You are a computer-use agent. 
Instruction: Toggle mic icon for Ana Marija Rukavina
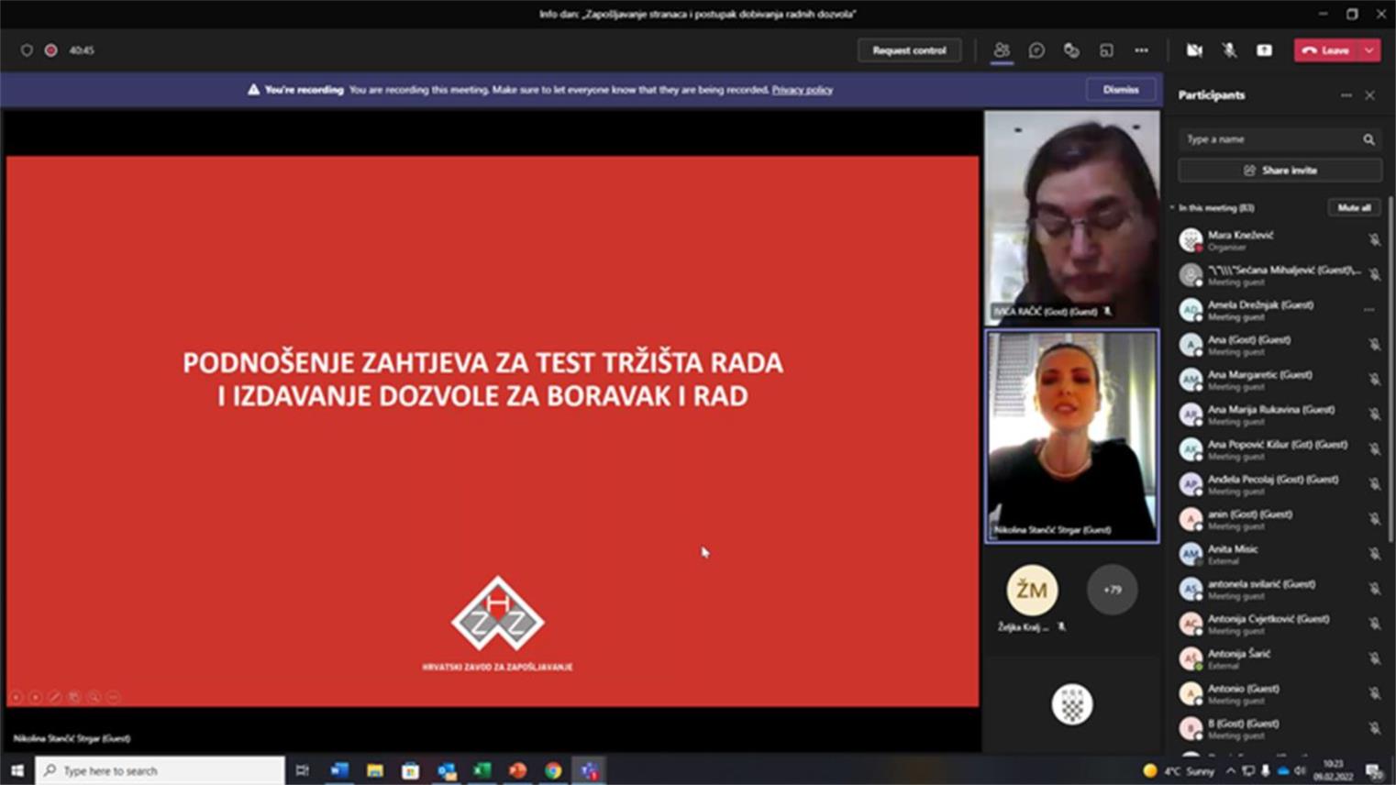(1374, 415)
